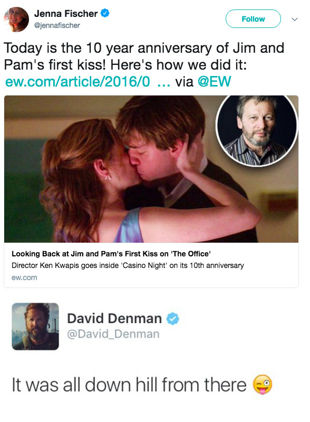Click David Denman's verified badge

172,319
